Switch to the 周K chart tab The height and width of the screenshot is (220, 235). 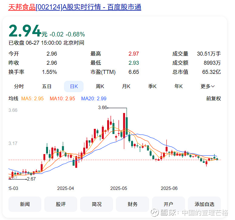100,86
